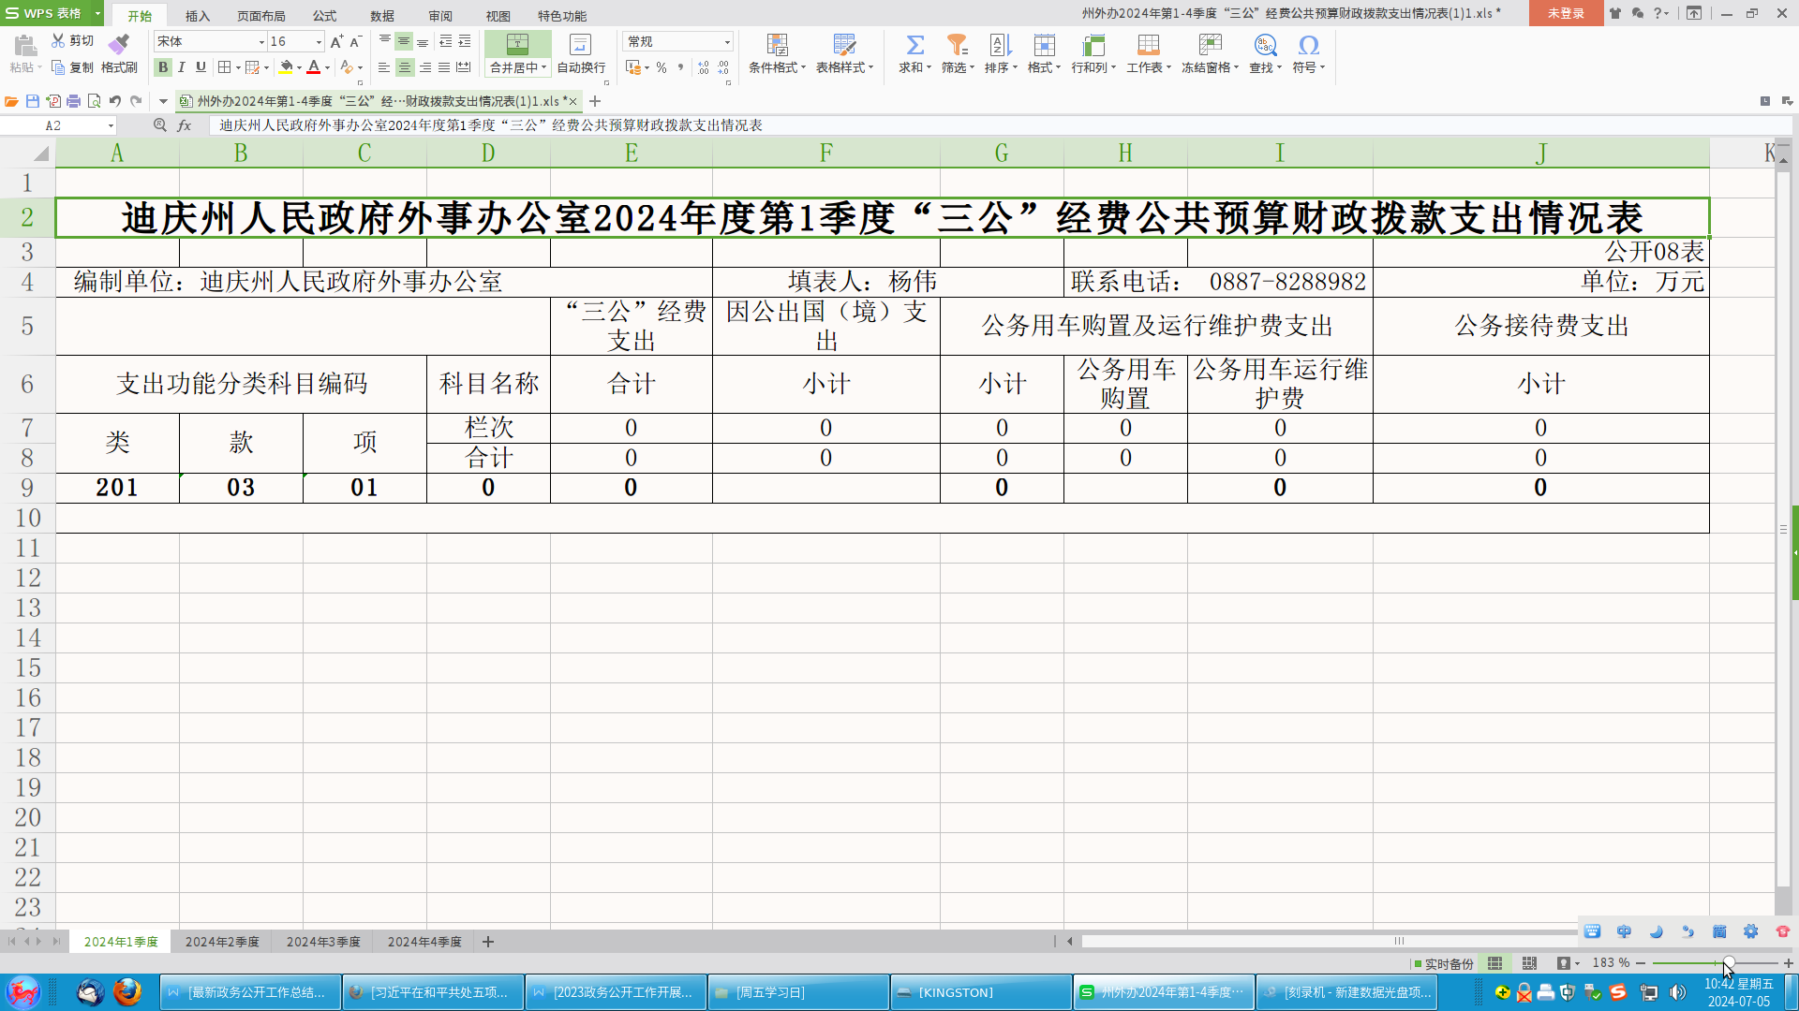Open the 2024年3季度 sheet tab
The width and height of the screenshot is (1799, 1011).
point(322,942)
